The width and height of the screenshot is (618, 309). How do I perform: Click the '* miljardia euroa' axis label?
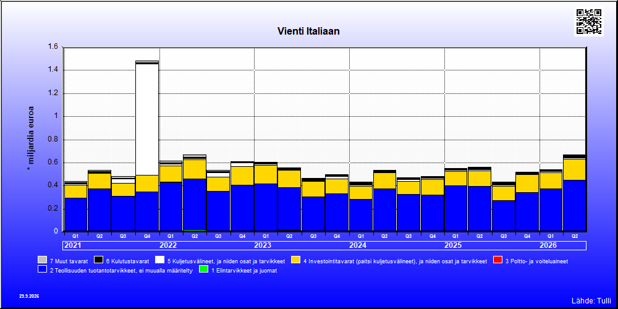pyautogui.click(x=31, y=138)
